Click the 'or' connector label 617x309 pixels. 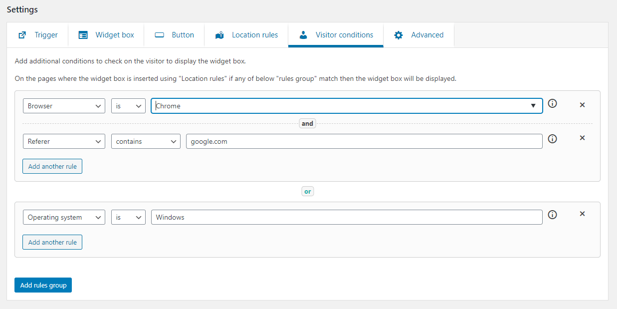point(308,191)
